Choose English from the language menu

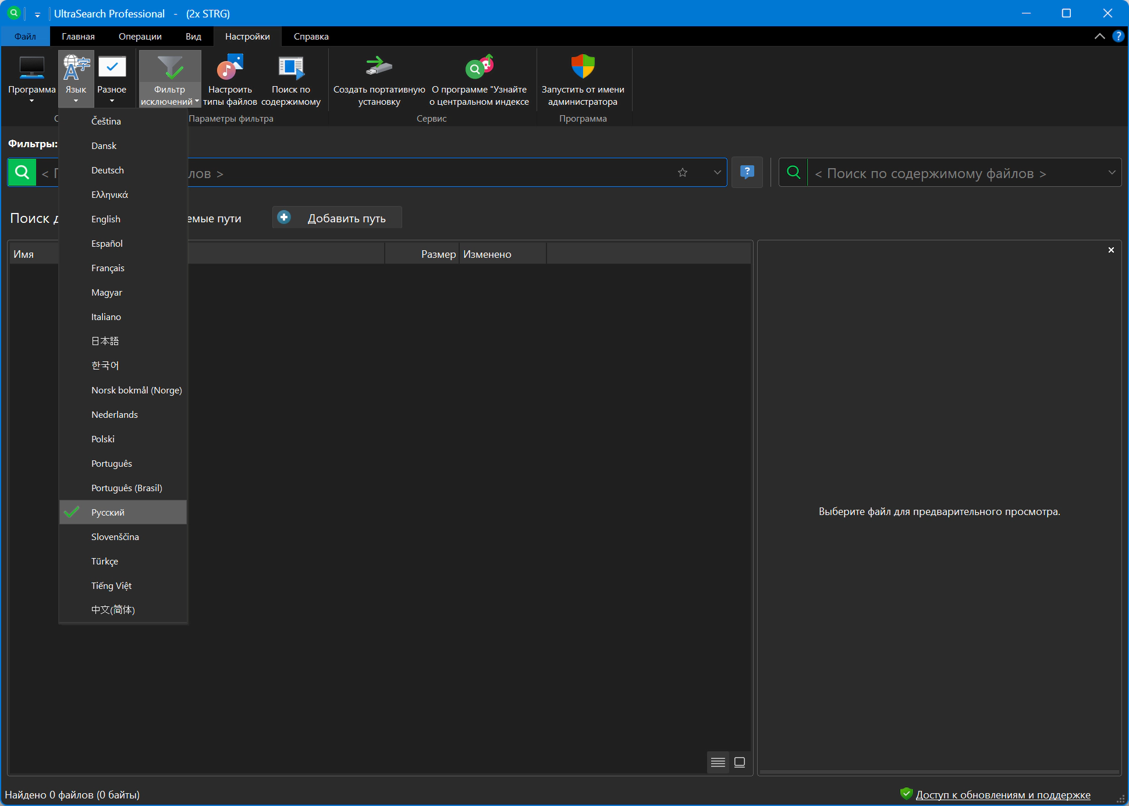coord(106,219)
